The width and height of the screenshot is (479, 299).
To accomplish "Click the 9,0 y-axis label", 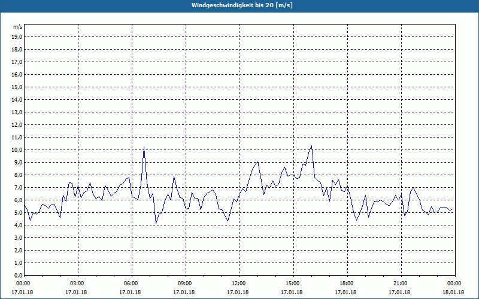I will pos(19,162).
